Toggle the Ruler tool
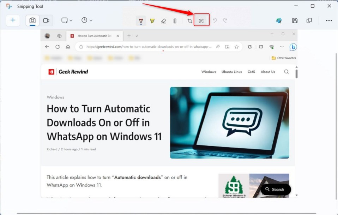The width and height of the screenshot is (338, 215). 175,21
